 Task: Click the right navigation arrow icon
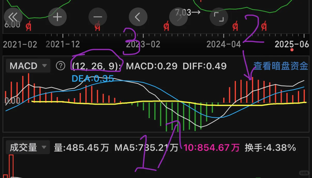coord(179,17)
